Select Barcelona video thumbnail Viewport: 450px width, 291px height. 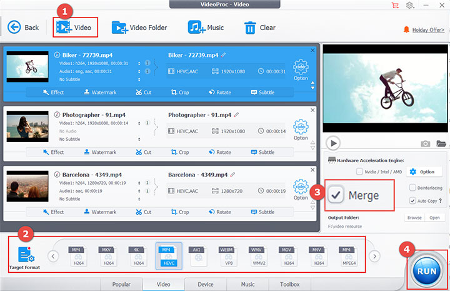tap(27, 186)
